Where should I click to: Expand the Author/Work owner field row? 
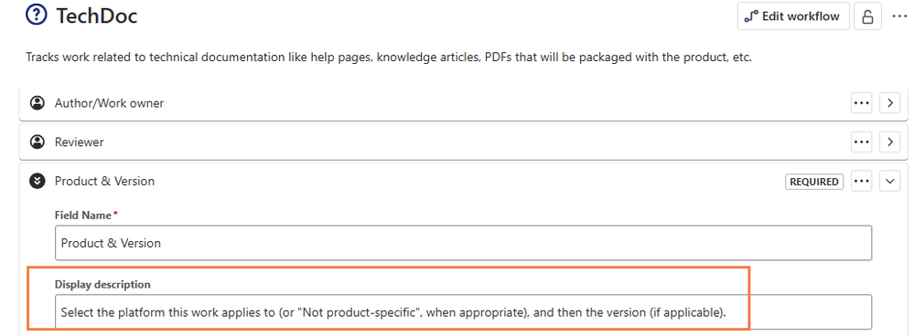[889, 103]
